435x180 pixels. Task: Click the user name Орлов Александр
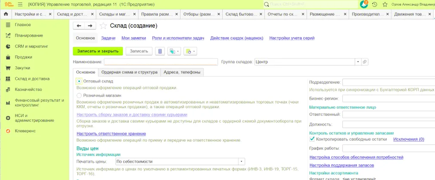tap(413, 4)
